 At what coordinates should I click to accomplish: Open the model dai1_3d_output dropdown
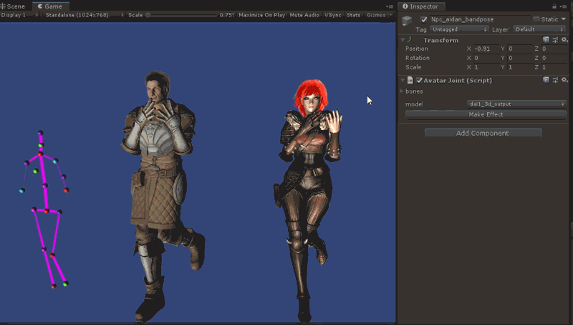(516, 104)
